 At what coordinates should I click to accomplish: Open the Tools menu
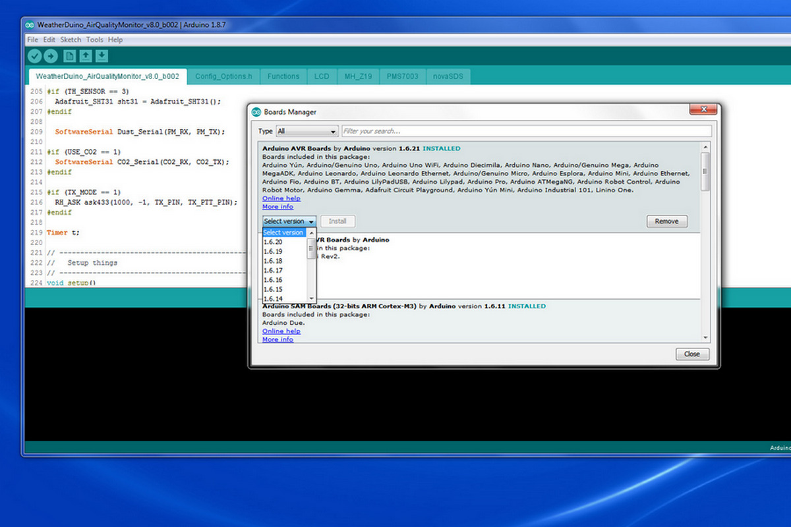click(x=94, y=40)
